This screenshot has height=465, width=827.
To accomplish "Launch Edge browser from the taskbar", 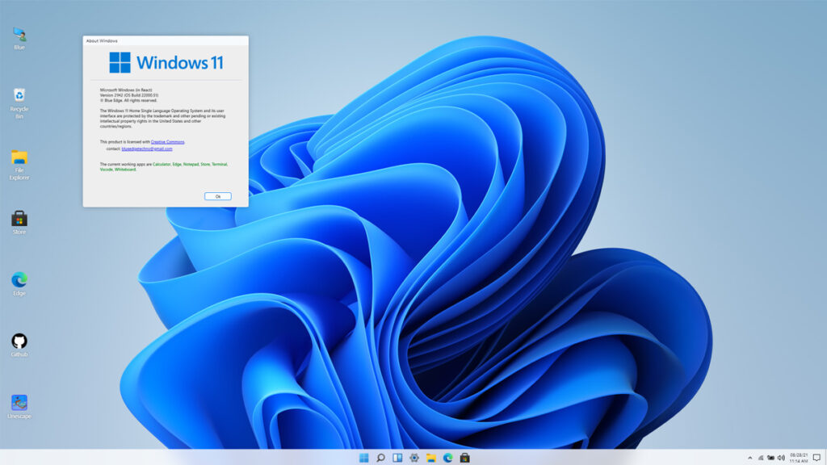I will pyautogui.click(x=447, y=458).
